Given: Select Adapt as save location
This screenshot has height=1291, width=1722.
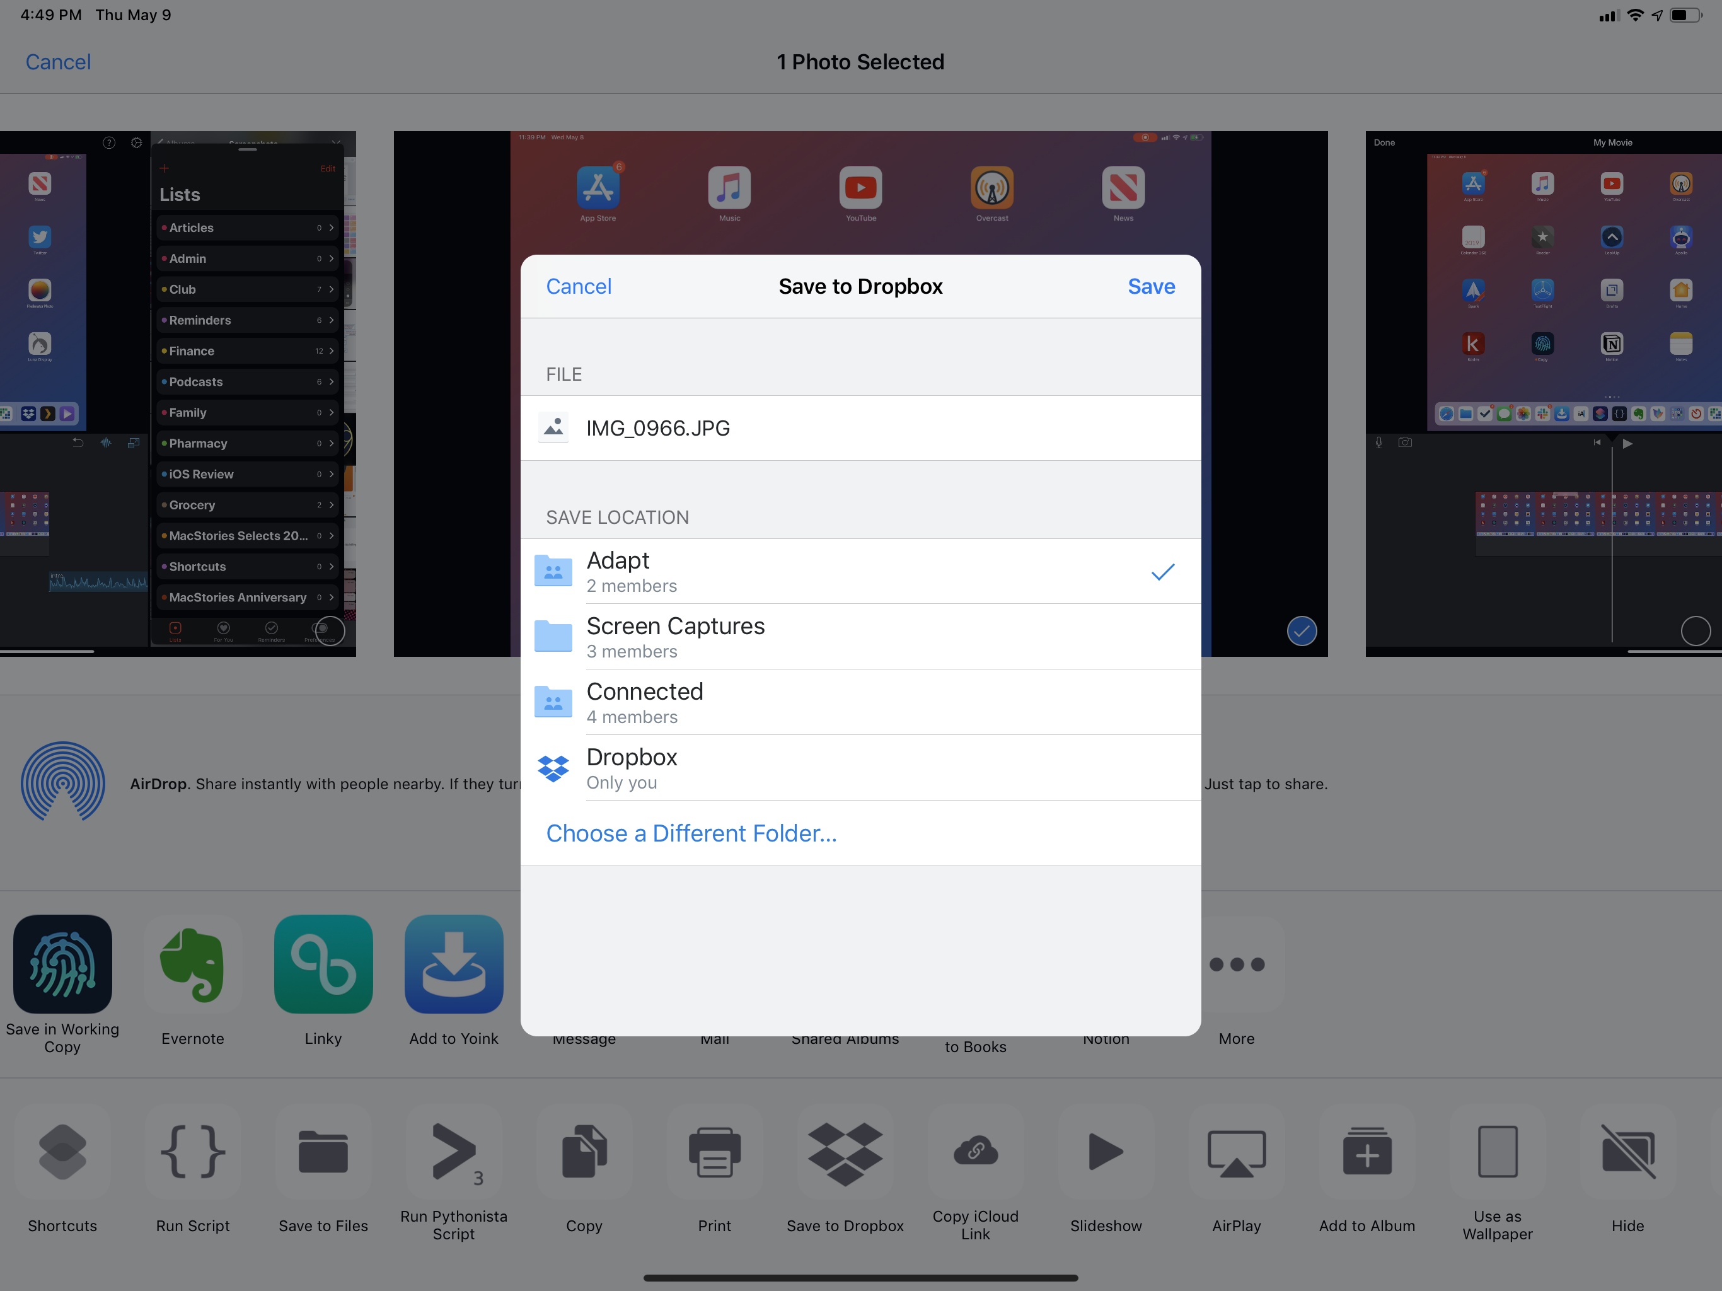Looking at the screenshot, I should [x=860, y=571].
